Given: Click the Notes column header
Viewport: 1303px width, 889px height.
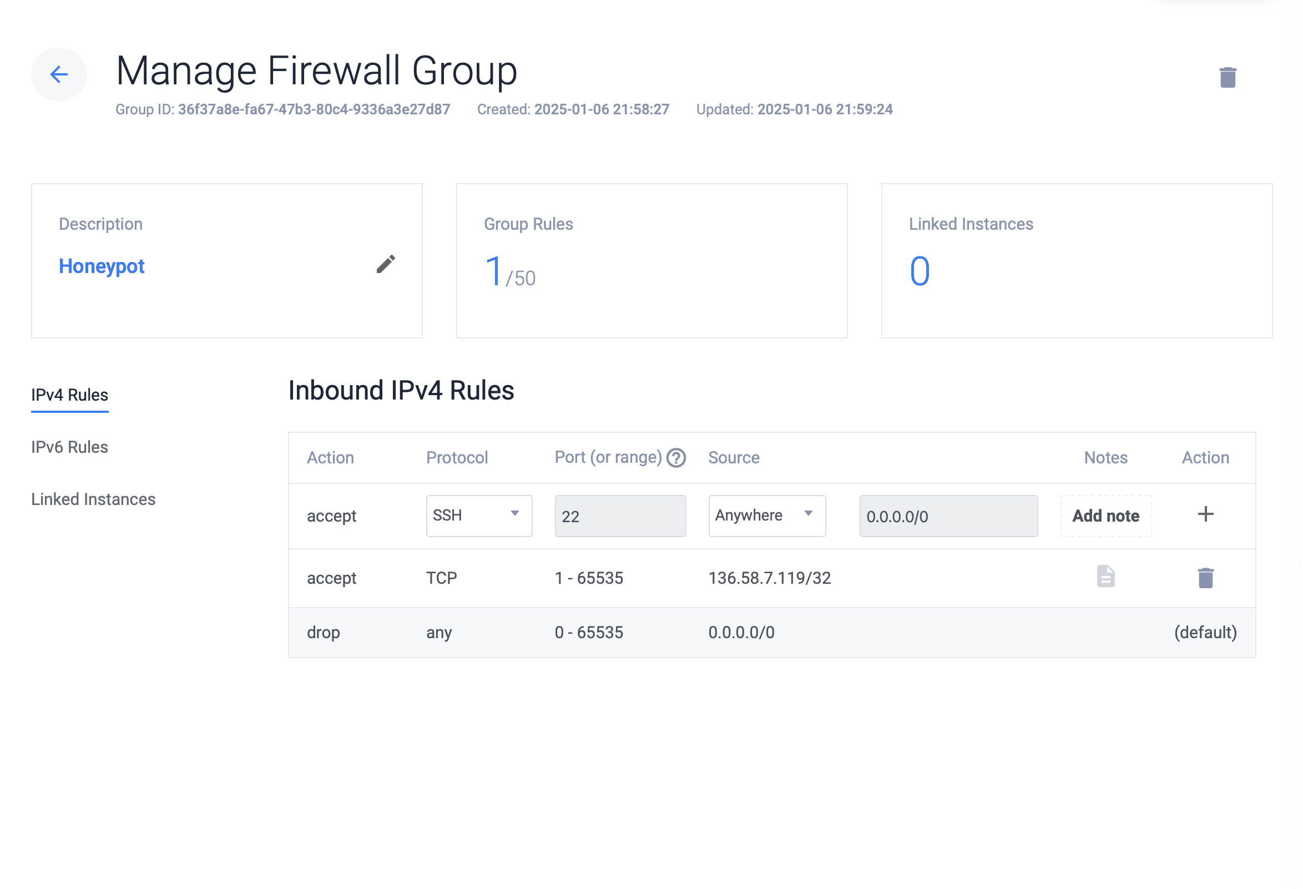Looking at the screenshot, I should pyautogui.click(x=1105, y=458).
